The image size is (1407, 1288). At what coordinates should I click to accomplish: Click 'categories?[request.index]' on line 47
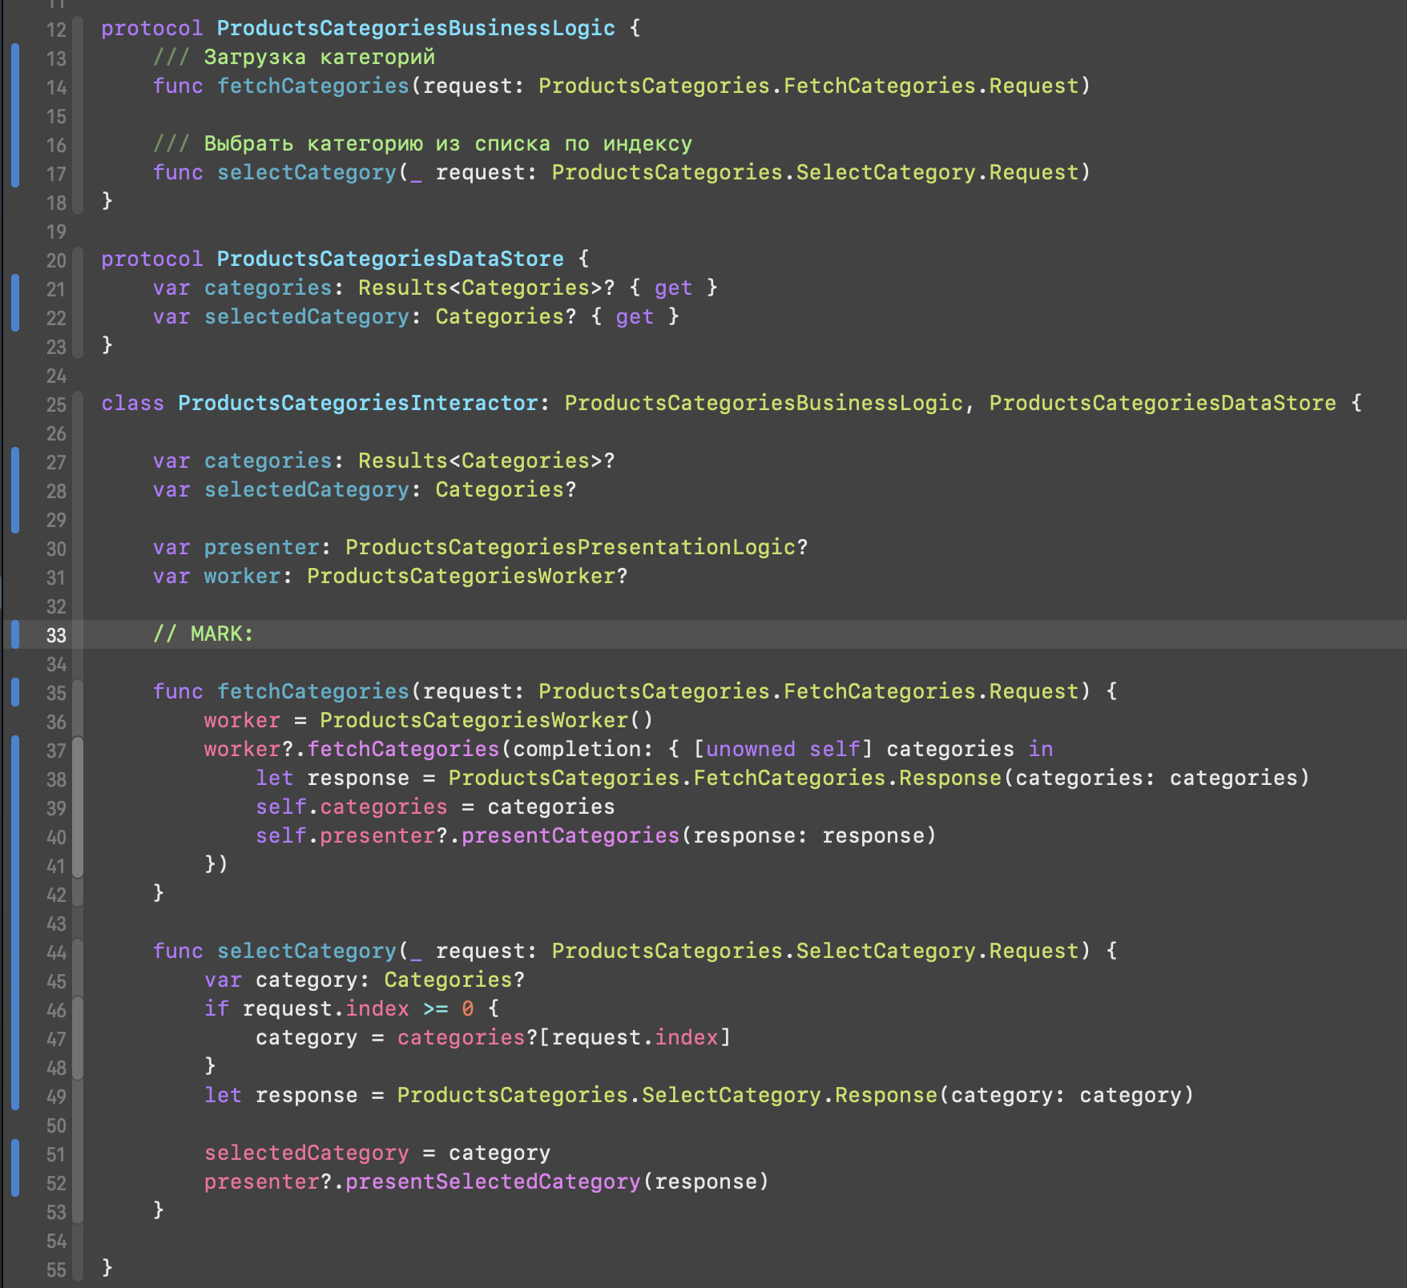click(564, 1037)
